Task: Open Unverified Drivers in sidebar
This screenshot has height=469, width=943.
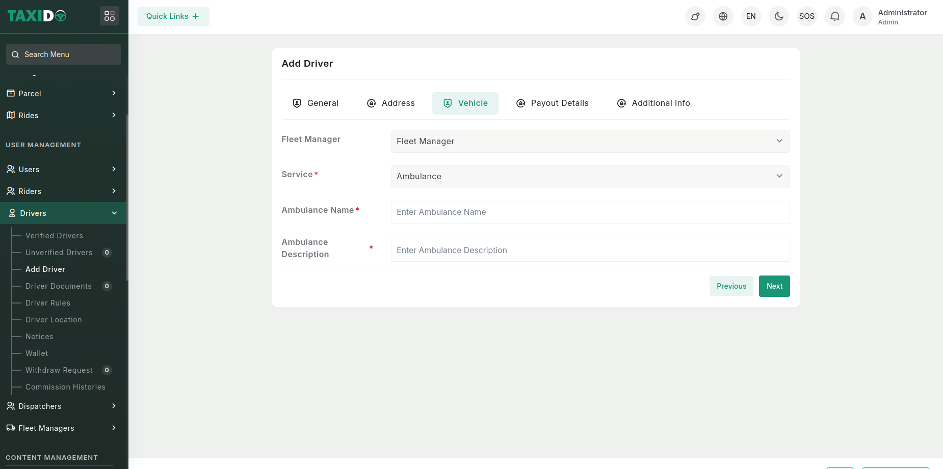Action: (59, 253)
